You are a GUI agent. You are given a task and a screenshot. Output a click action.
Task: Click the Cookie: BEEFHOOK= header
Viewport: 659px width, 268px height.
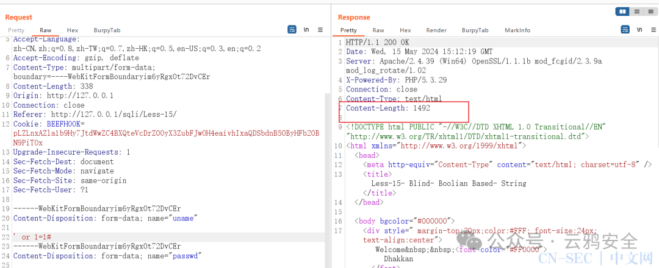[x=49, y=124]
